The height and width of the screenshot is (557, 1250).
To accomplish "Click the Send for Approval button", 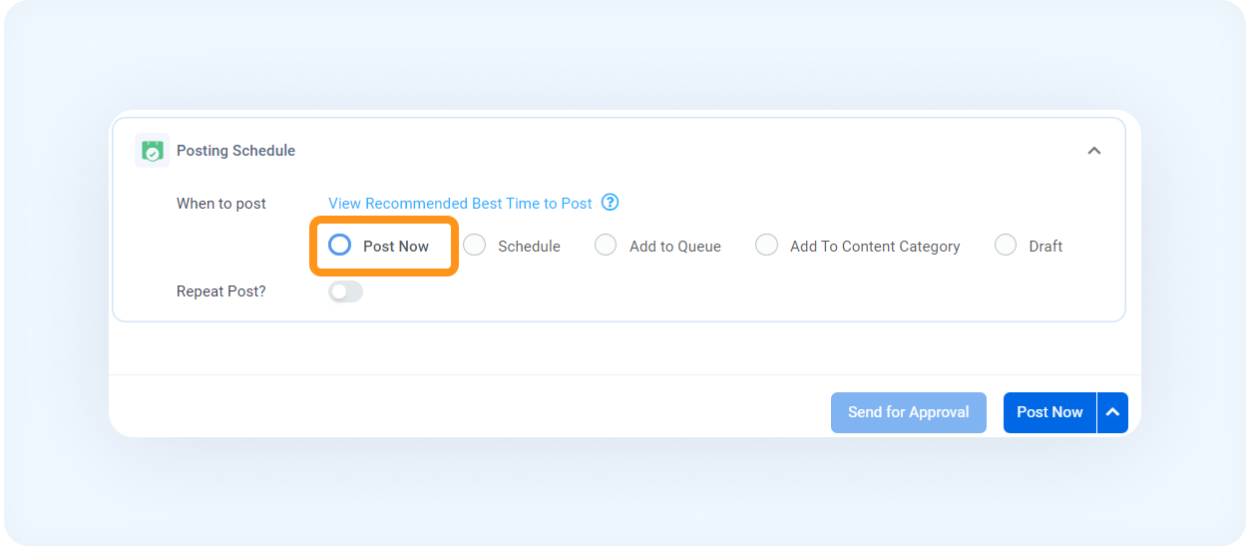I will (909, 412).
